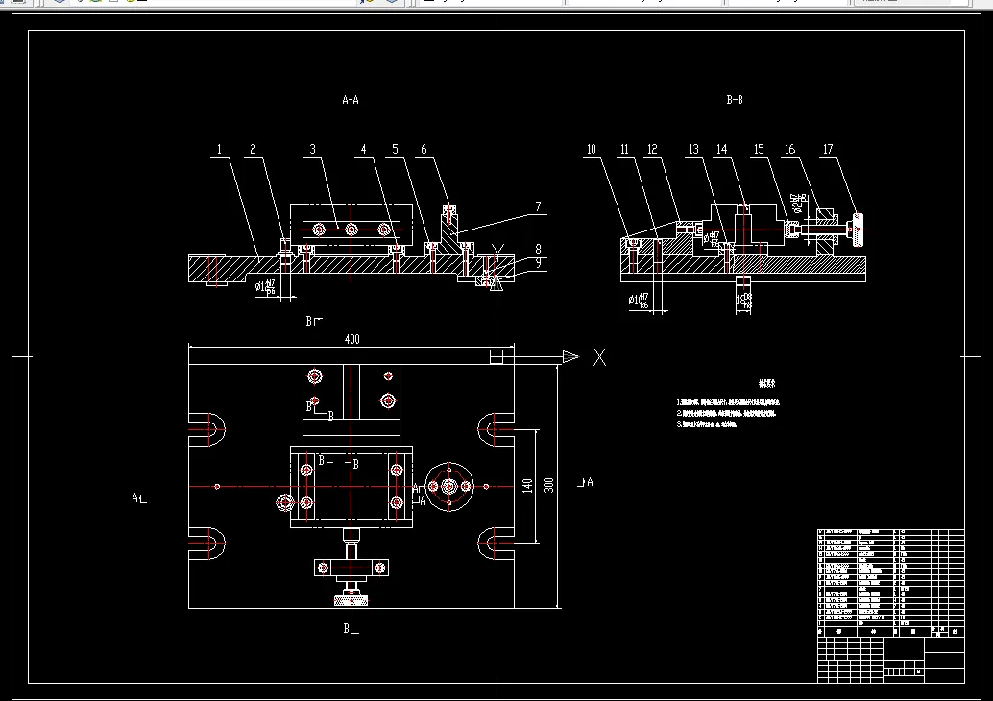993x701 pixels.
Task: Click the title block at bottom right
Action: coord(891,660)
